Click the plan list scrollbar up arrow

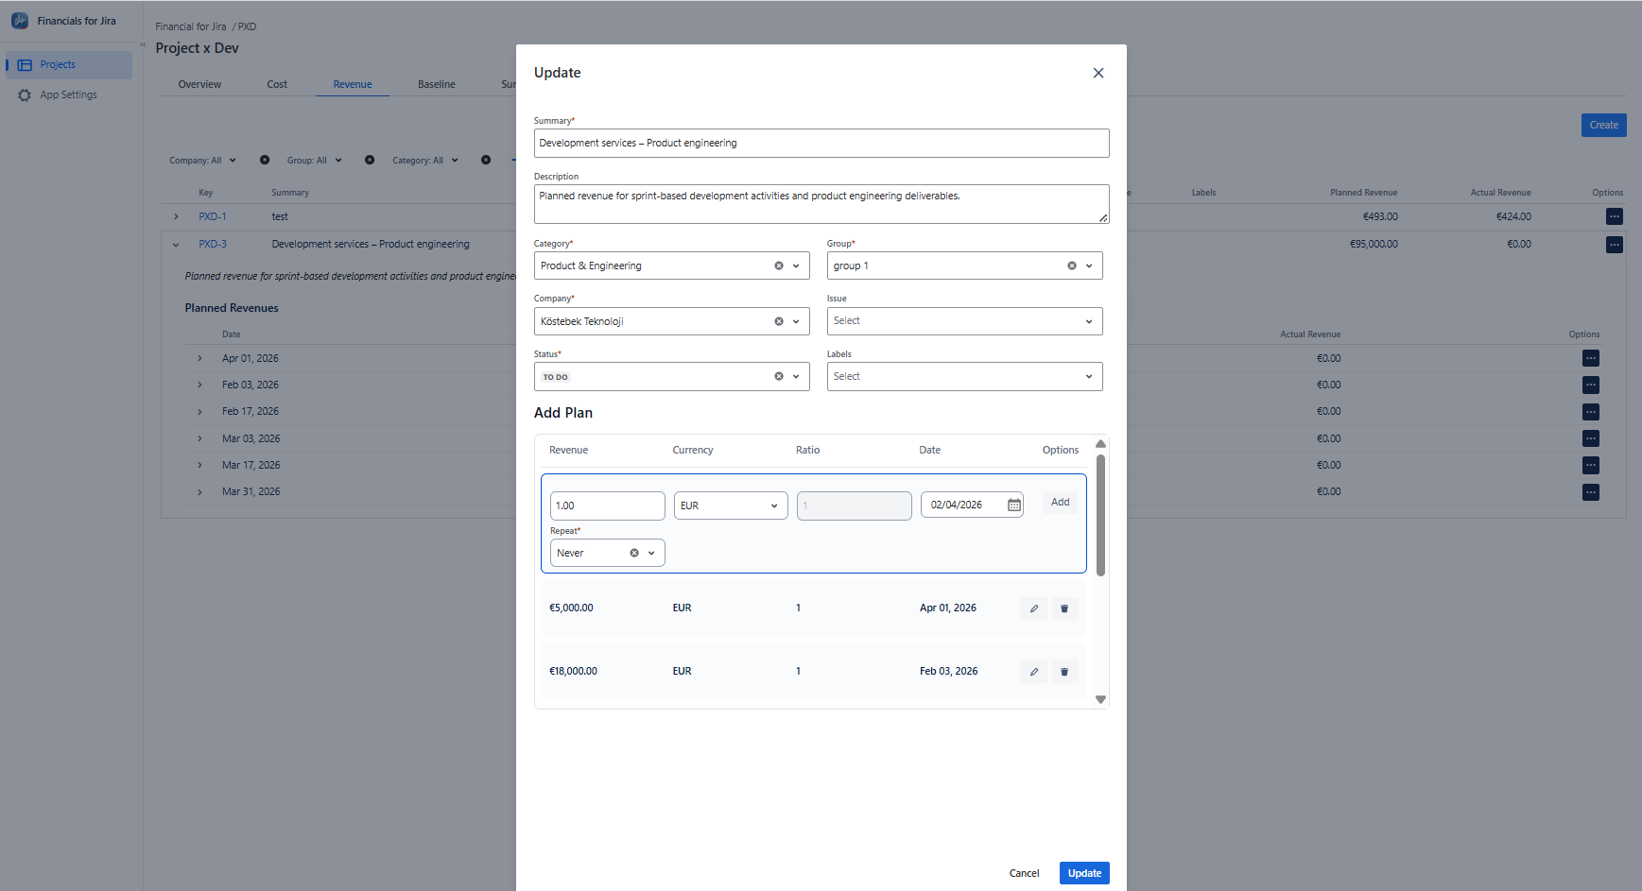[1100, 444]
